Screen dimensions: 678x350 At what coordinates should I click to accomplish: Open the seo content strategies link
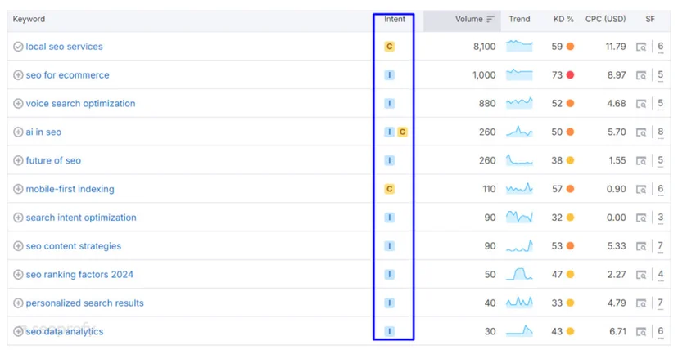point(74,246)
